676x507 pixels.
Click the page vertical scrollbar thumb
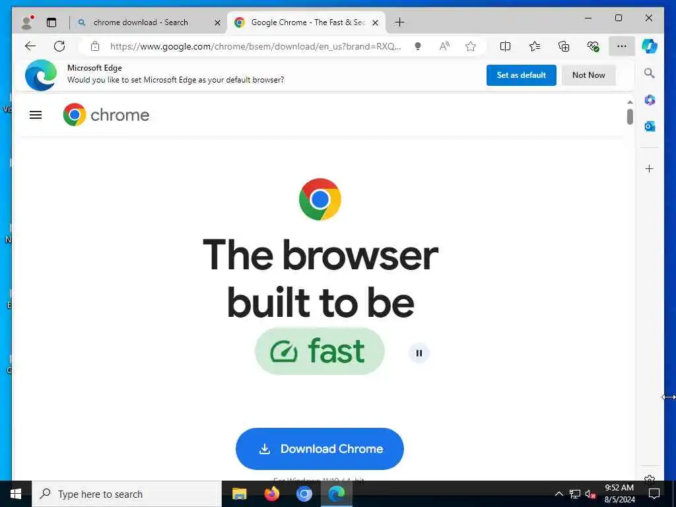click(630, 117)
